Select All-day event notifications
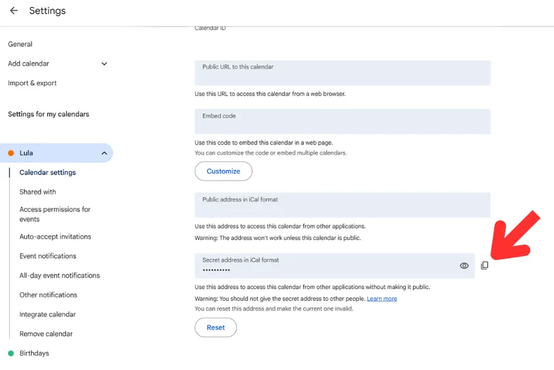554x370 pixels. pos(60,276)
